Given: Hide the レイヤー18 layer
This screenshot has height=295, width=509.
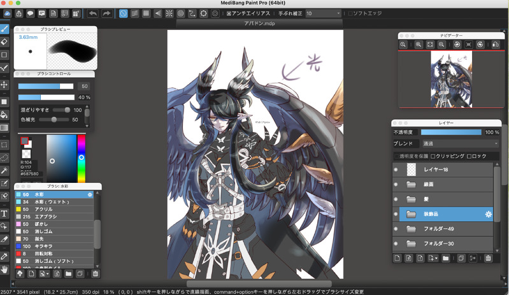Looking at the screenshot, I should [396, 169].
